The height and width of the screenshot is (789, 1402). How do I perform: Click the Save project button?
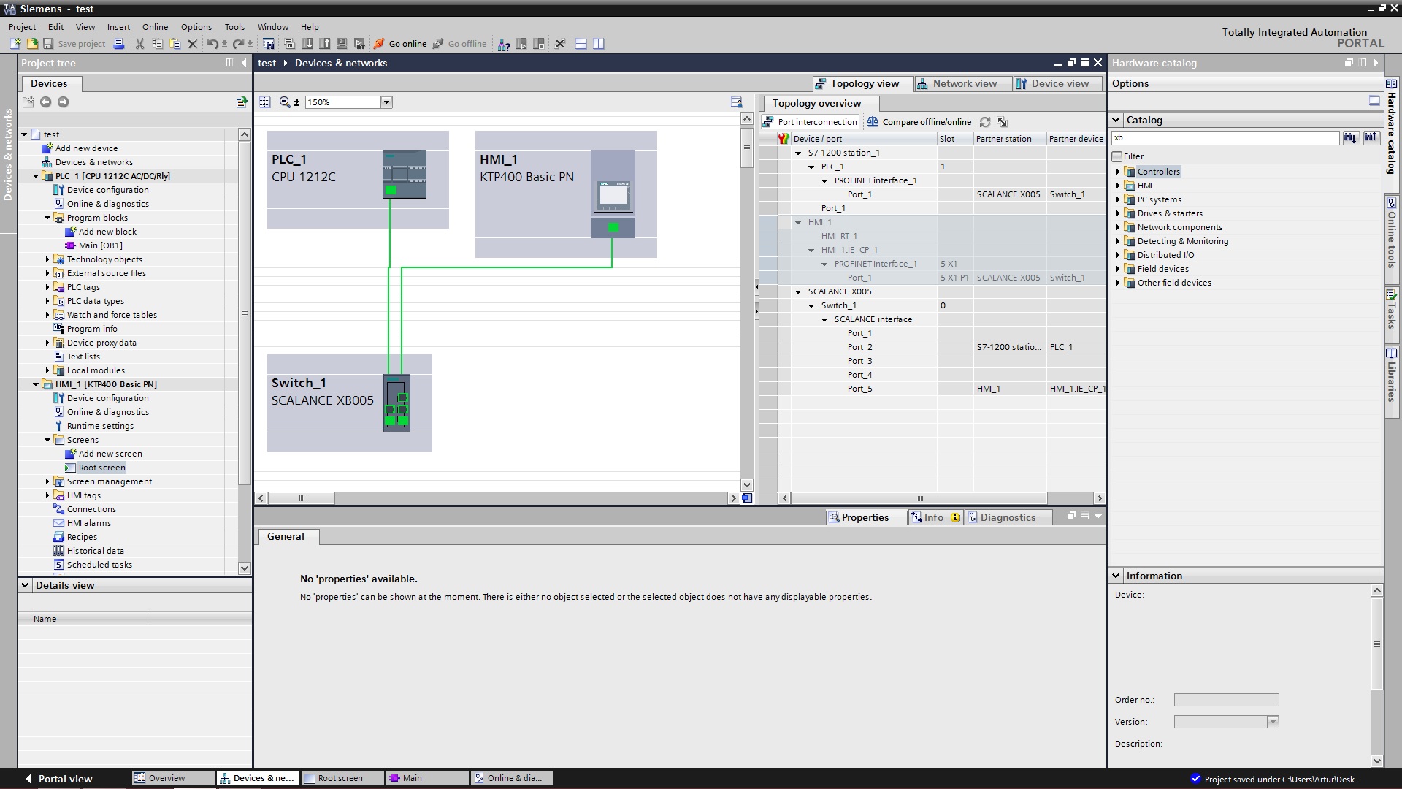click(74, 44)
